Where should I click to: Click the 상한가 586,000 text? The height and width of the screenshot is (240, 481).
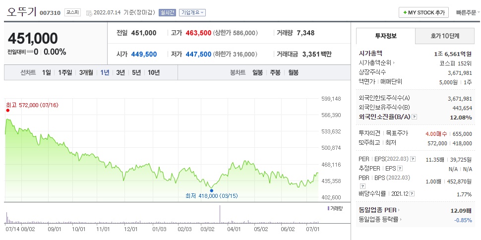235,33
